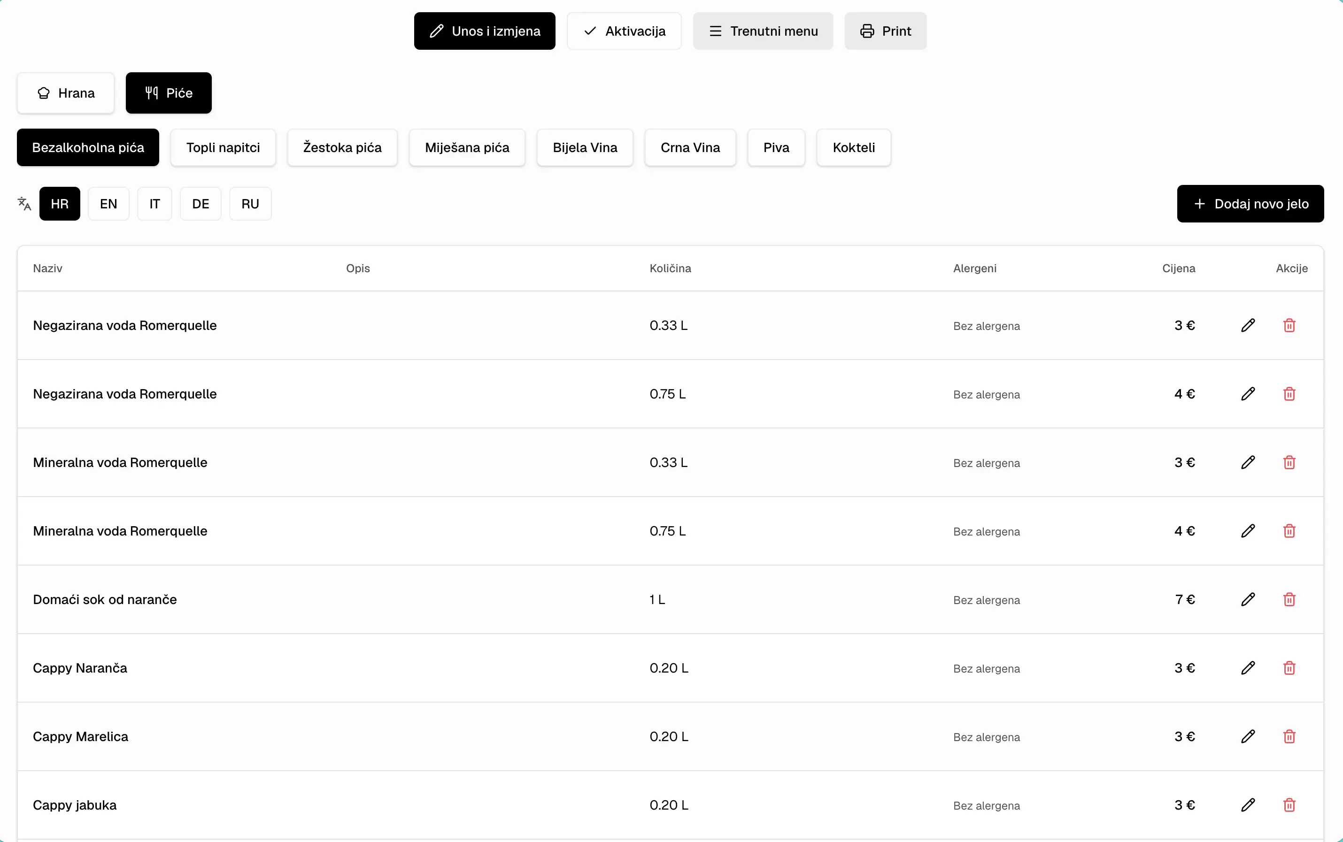Open the Unos i izmjena tab
This screenshot has width=1343, height=842.
(485, 31)
